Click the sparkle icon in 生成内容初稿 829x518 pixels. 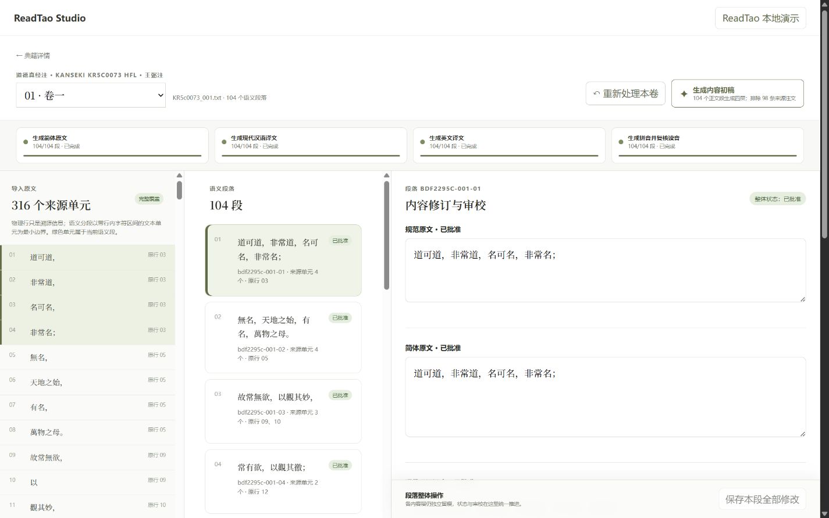(x=684, y=94)
